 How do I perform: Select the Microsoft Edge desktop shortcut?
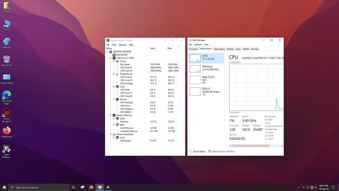point(6,98)
